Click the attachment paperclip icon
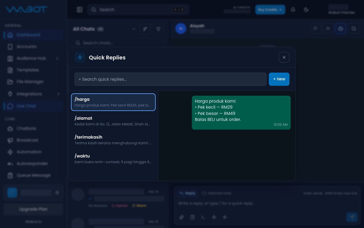The image size is (364, 228). [181, 217]
